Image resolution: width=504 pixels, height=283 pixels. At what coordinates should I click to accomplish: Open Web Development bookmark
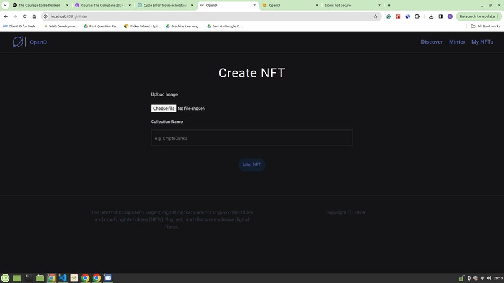(x=61, y=26)
